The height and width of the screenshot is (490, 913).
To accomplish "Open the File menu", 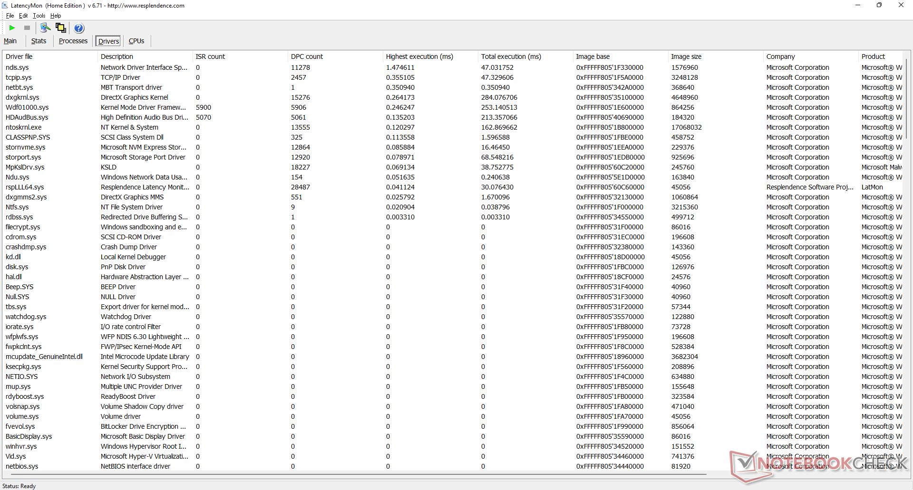I will tap(10, 16).
